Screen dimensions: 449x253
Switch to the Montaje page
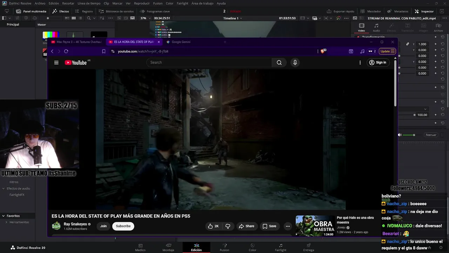tap(168, 247)
